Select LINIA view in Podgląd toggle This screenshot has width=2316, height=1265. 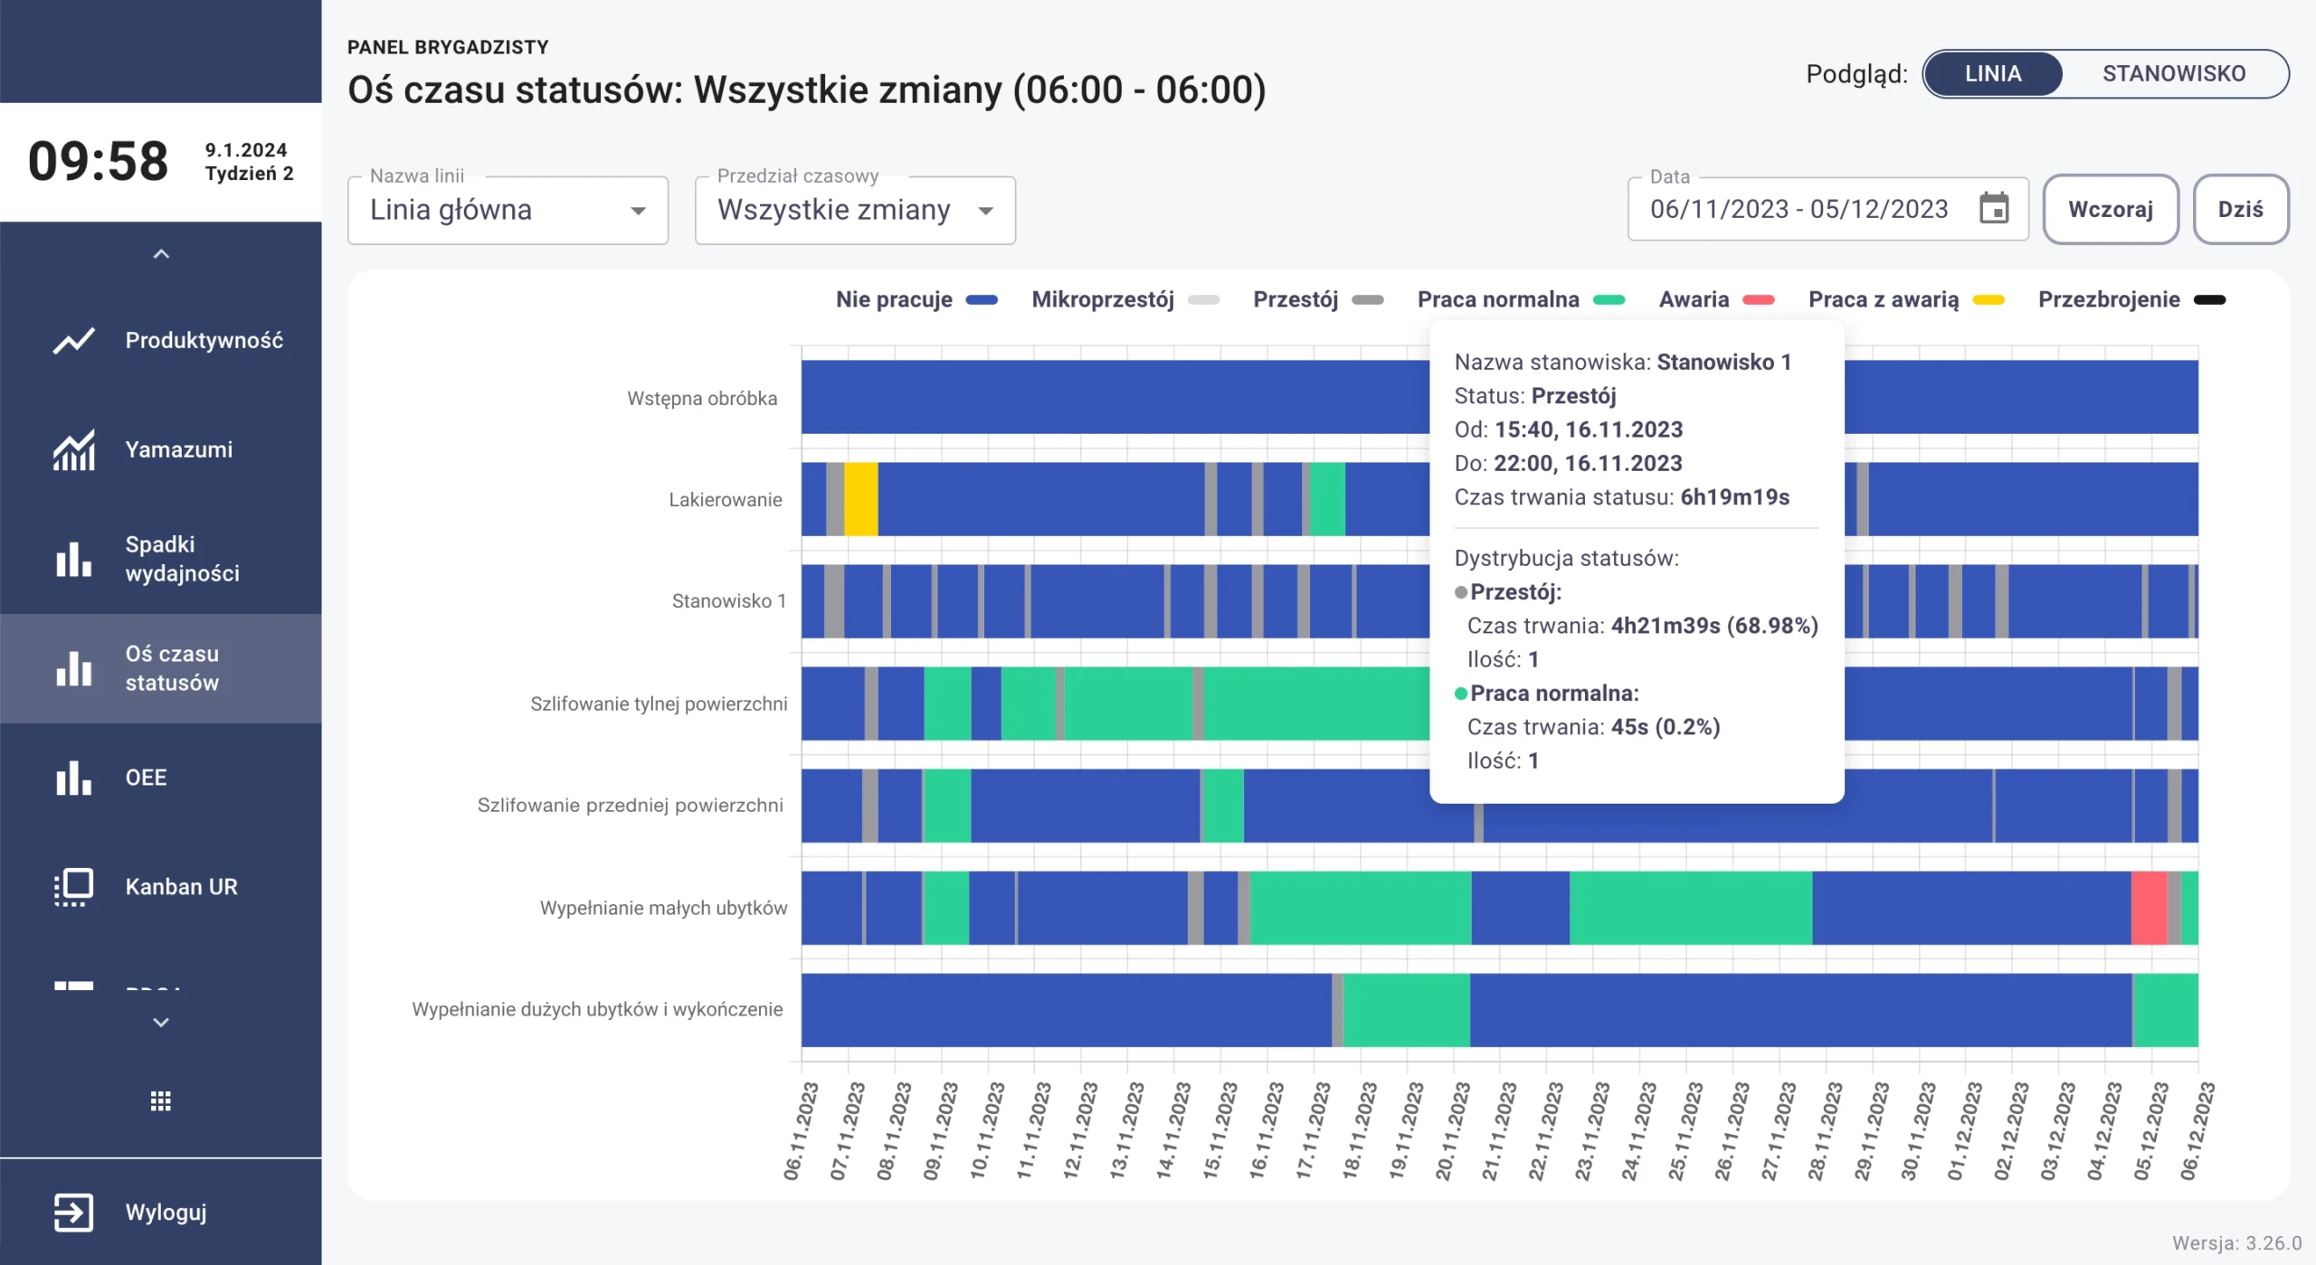coord(1992,74)
